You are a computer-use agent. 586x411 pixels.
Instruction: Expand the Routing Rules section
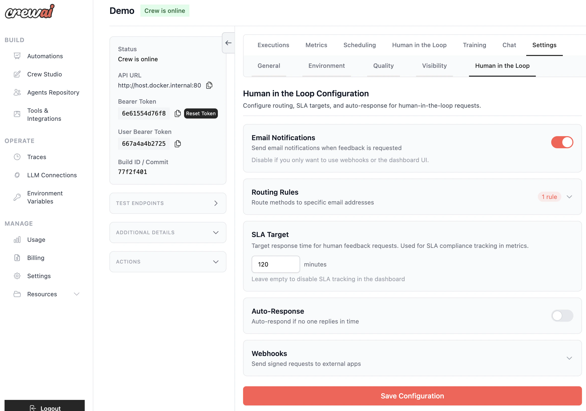point(570,197)
